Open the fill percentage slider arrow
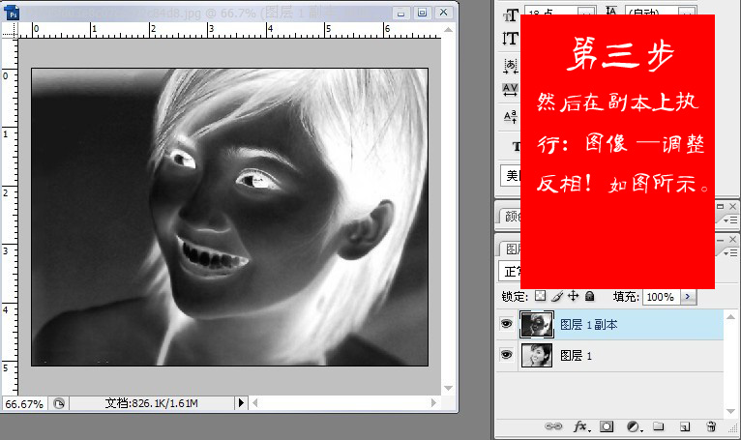Viewport: 741px width, 440px height. point(687,296)
